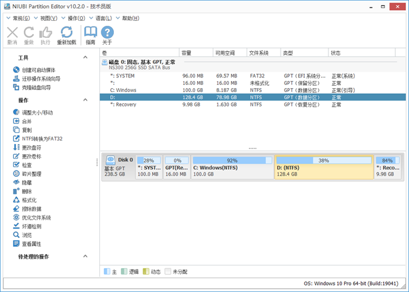Click Change drive letter (更改盘符) icon

point(16,147)
